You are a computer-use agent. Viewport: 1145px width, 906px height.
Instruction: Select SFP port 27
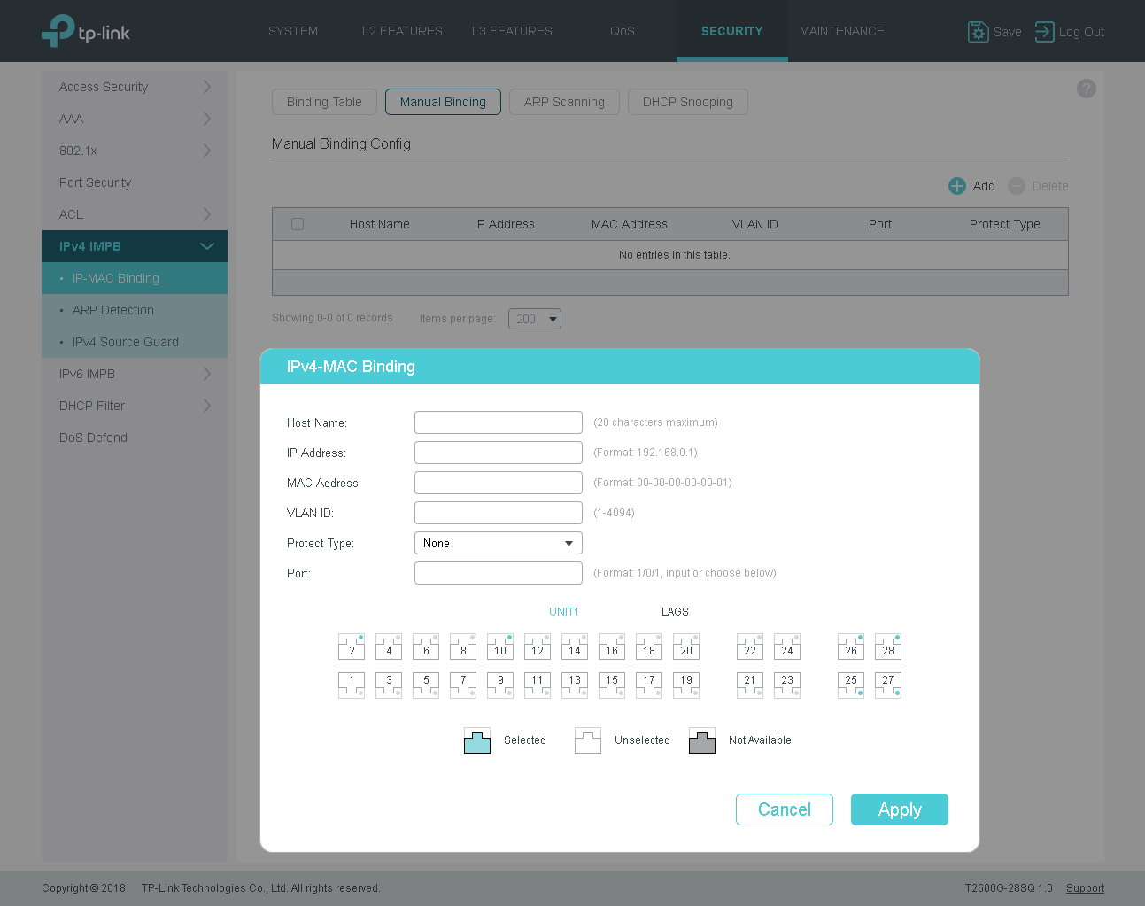[888, 685]
